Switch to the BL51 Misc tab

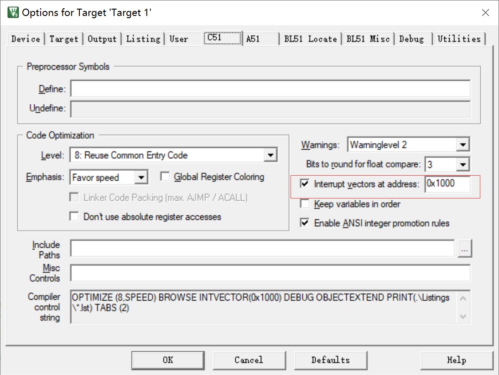click(x=368, y=39)
